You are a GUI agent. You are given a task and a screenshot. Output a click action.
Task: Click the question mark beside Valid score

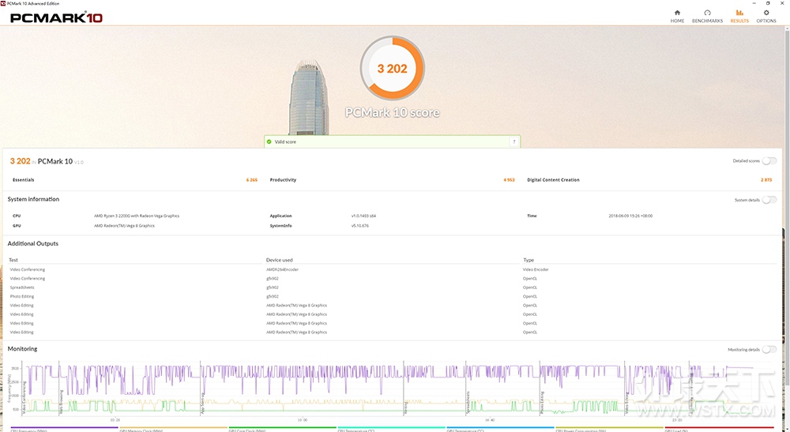tap(514, 142)
